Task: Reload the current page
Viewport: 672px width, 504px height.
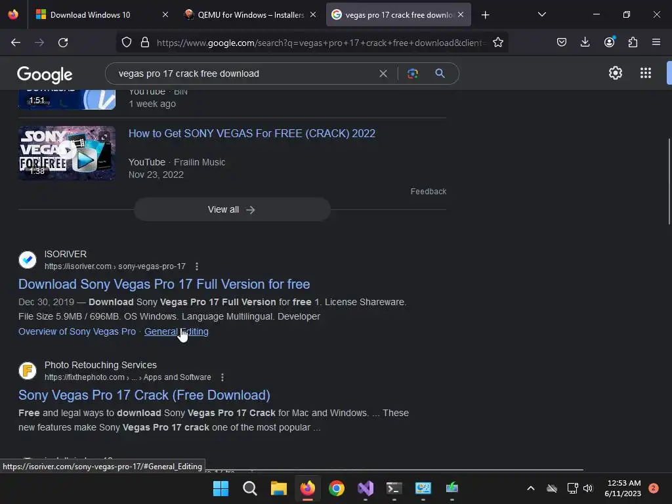Action: tap(63, 43)
